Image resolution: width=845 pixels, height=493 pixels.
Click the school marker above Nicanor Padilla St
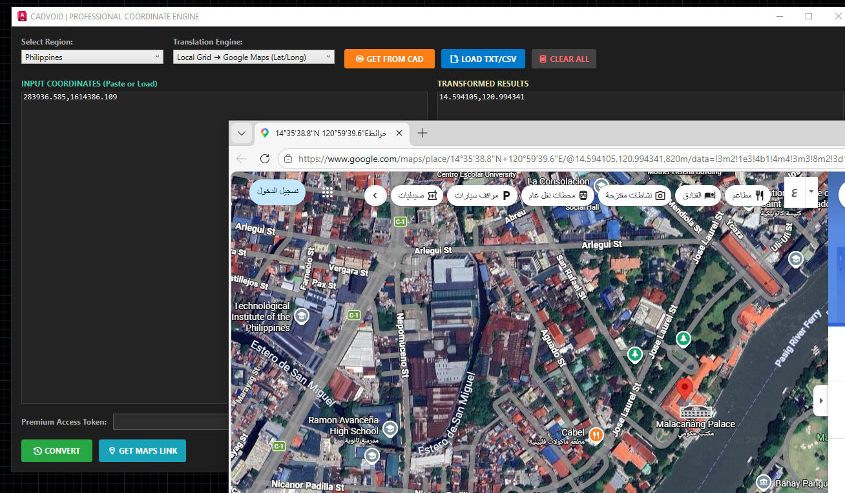tap(371, 456)
